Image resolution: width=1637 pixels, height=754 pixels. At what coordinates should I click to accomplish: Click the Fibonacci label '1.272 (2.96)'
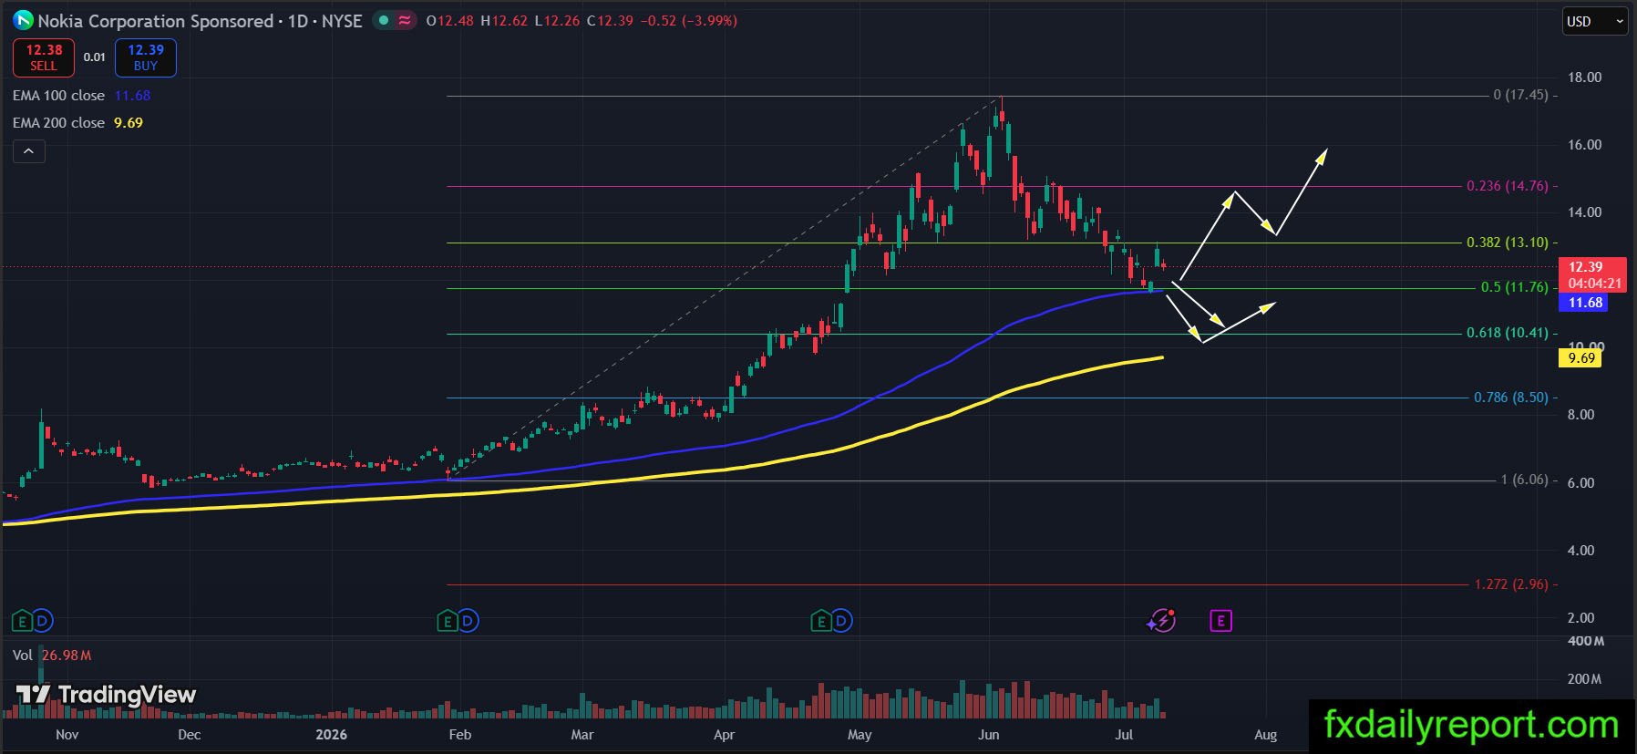(x=1511, y=584)
